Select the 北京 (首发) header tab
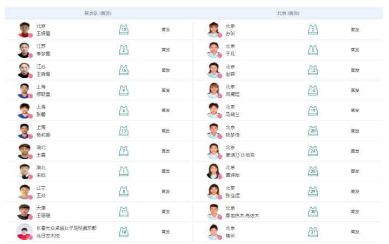This screenshot has width=389, height=244. pyautogui.click(x=288, y=13)
